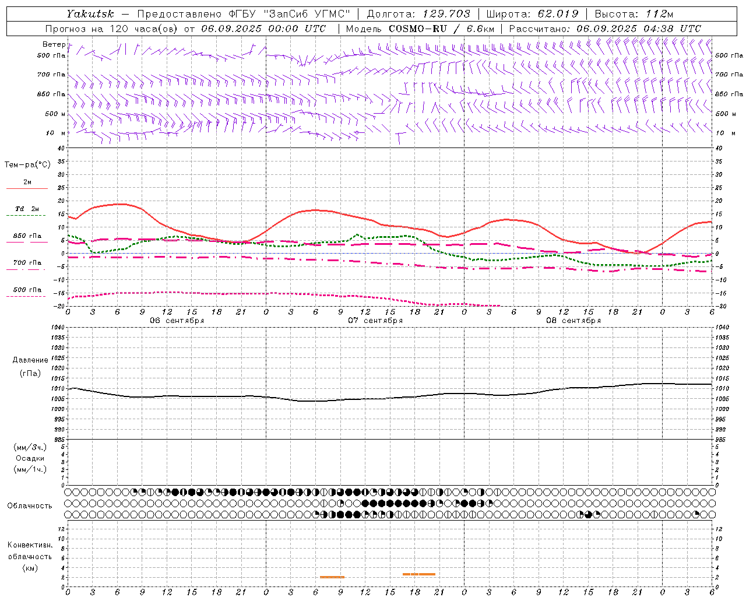Click the '(гПа)' pressure unit label
Viewport: 746px width, 597px height.
(x=30, y=373)
